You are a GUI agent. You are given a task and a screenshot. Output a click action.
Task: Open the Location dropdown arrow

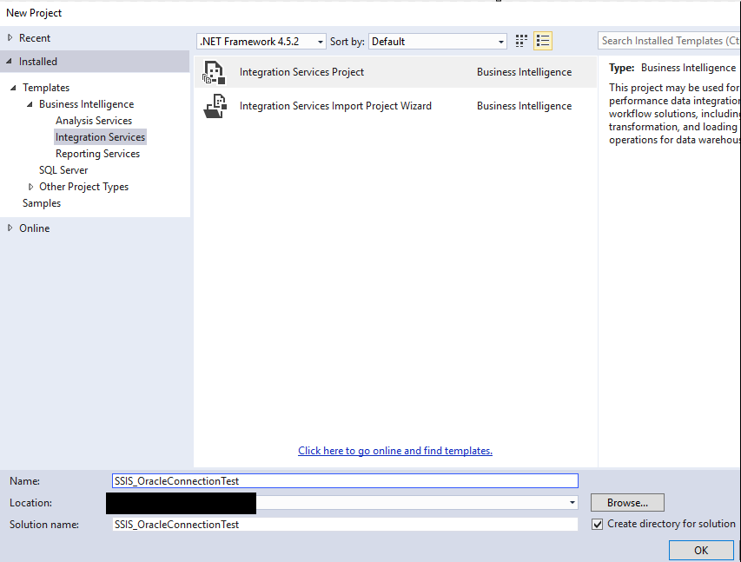(x=572, y=502)
